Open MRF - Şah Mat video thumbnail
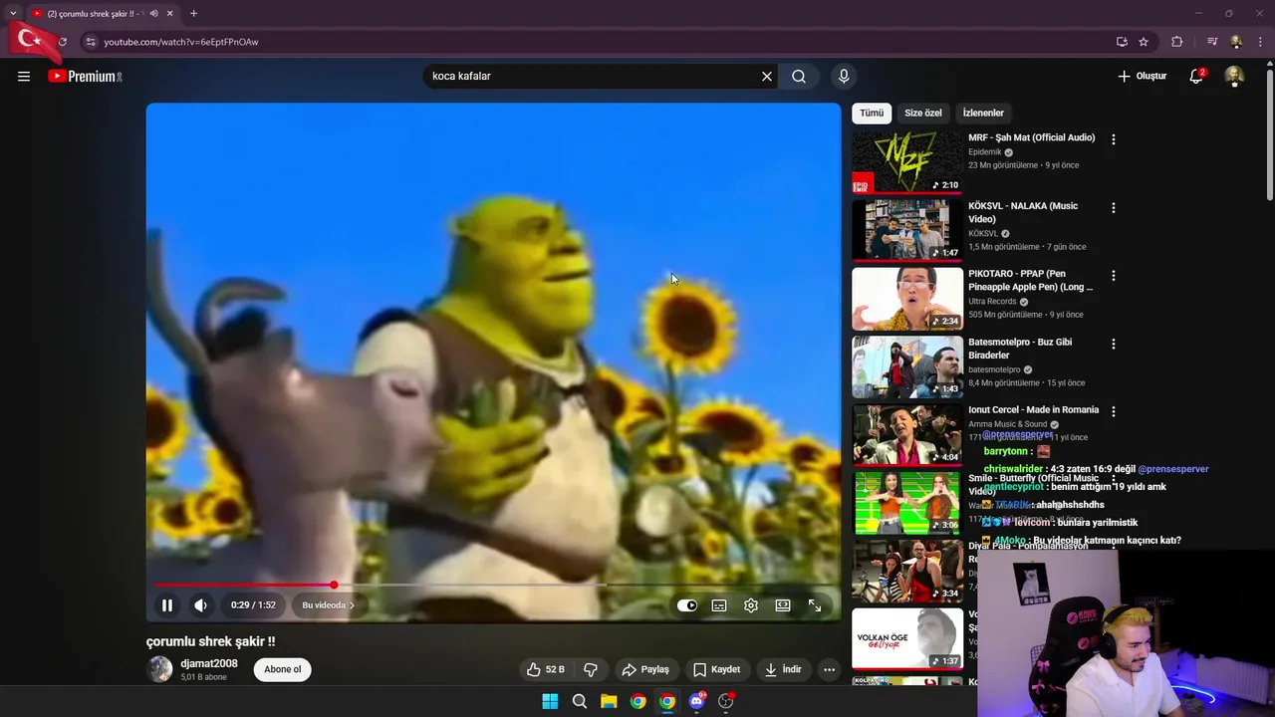The height and width of the screenshot is (717, 1275). point(907,162)
